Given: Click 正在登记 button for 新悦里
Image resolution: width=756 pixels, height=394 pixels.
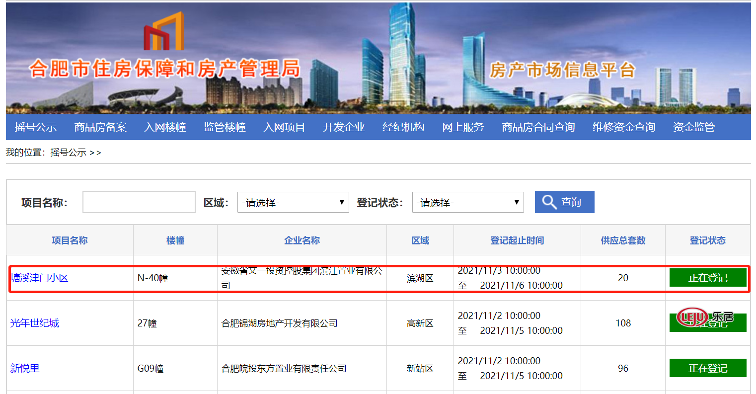Looking at the screenshot, I should click(x=708, y=368).
